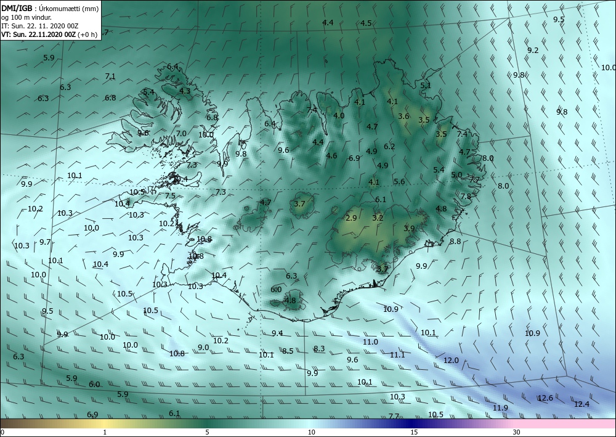This screenshot has width=616, height=437.
Task: Pick the 11.9 precipitable water value
Action: tap(500, 408)
